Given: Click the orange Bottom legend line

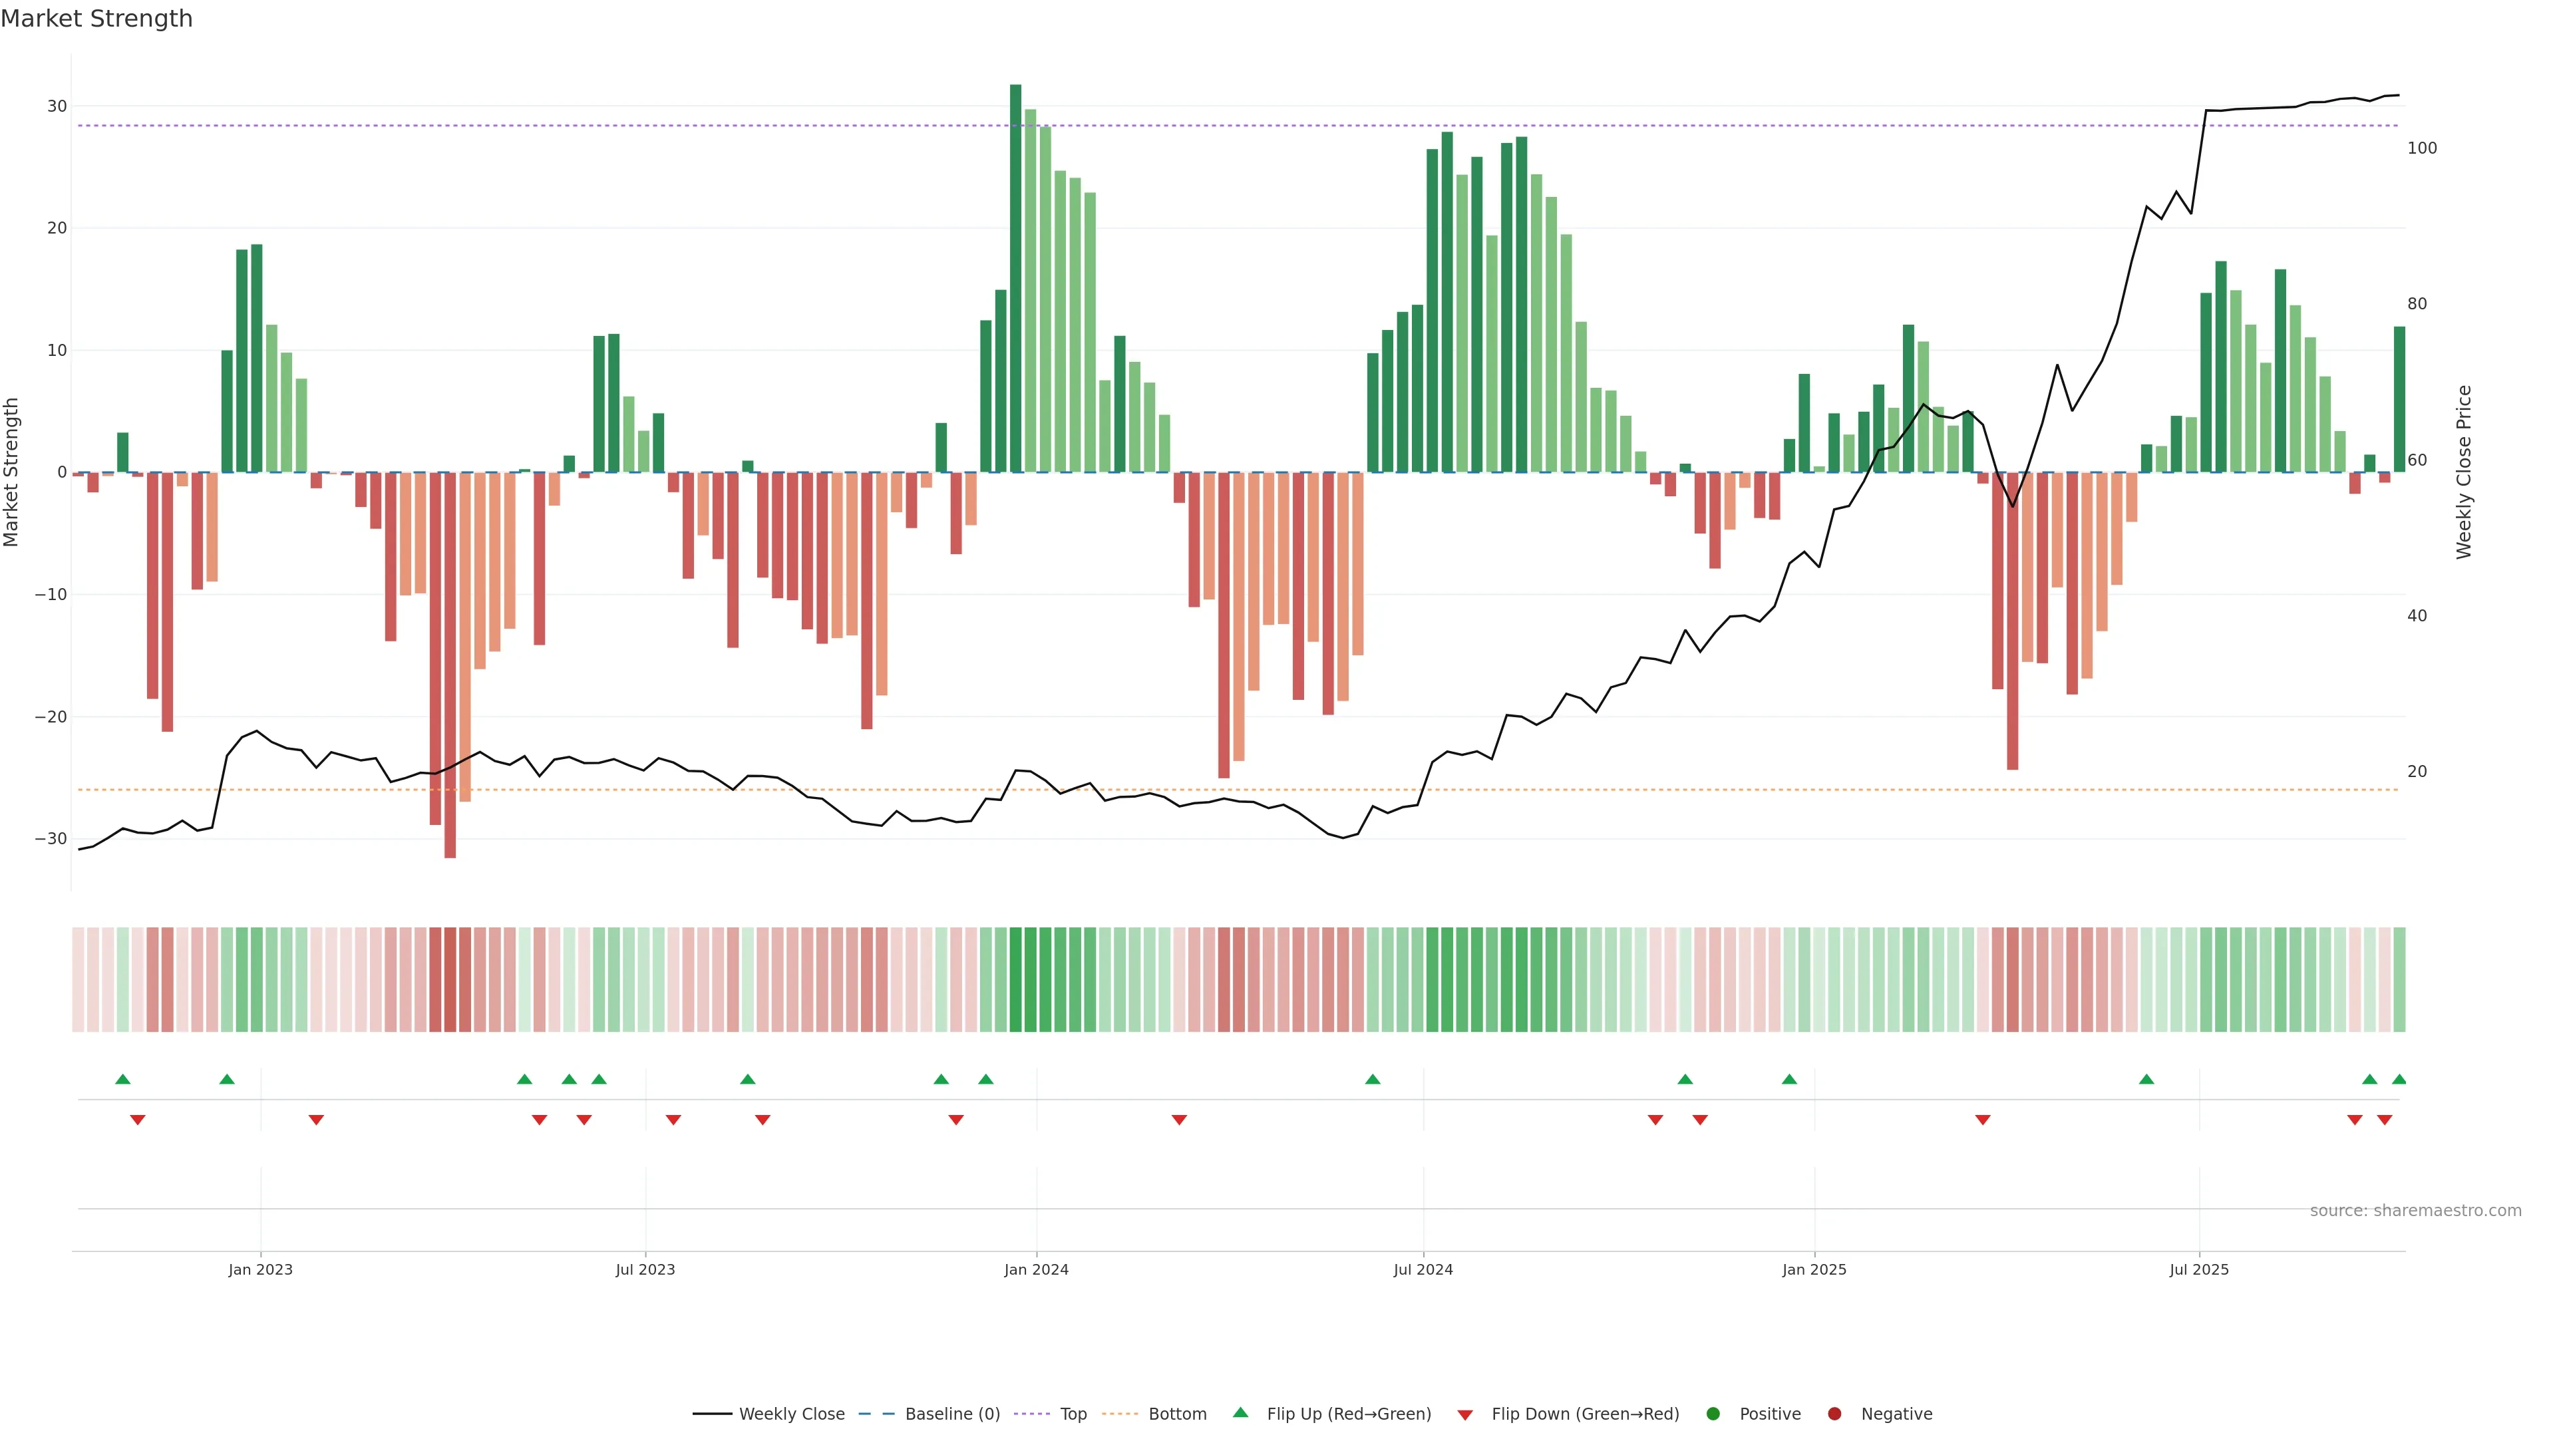Looking at the screenshot, I should 1120,1413.
